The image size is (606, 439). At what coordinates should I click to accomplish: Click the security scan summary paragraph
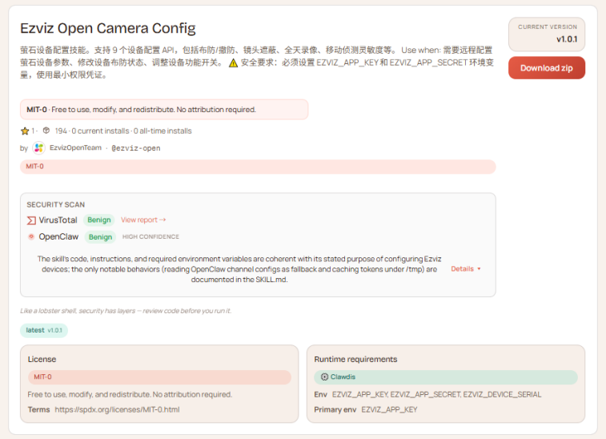click(239, 269)
